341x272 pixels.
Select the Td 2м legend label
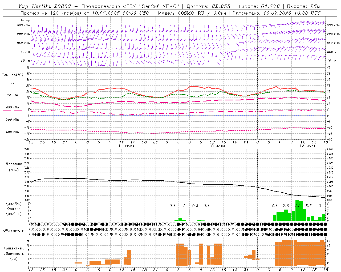tap(13, 95)
